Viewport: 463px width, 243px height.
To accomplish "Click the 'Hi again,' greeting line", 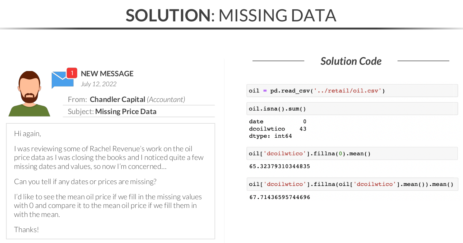I will [27, 134].
